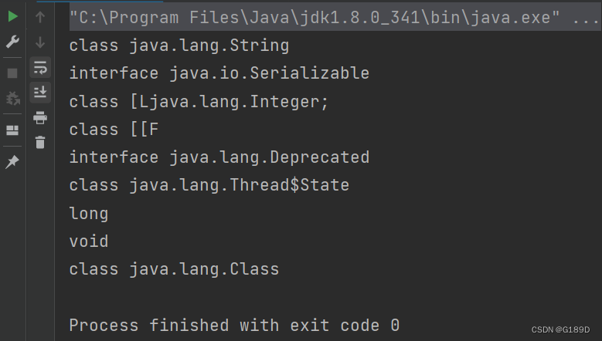Restore layout using the panel layout icon

coord(12,130)
